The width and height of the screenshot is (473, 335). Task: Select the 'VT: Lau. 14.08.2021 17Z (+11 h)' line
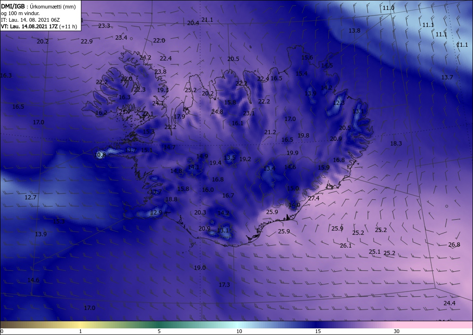[x=39, y=26]
